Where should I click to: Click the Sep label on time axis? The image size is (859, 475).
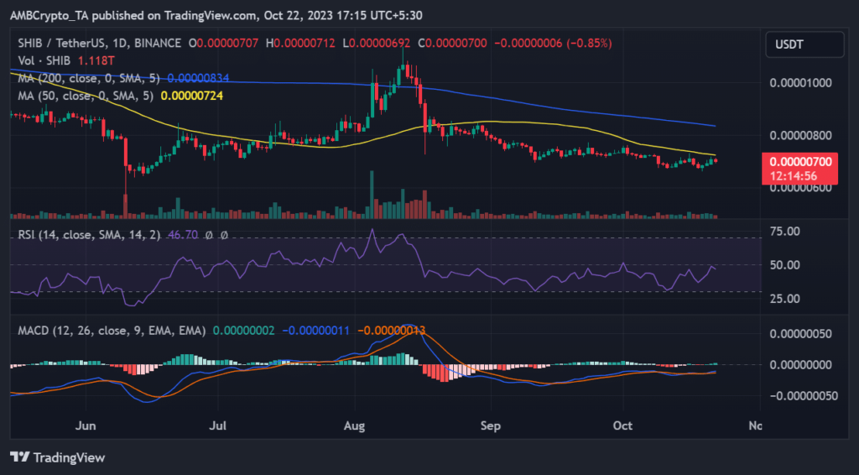(491, 426)
